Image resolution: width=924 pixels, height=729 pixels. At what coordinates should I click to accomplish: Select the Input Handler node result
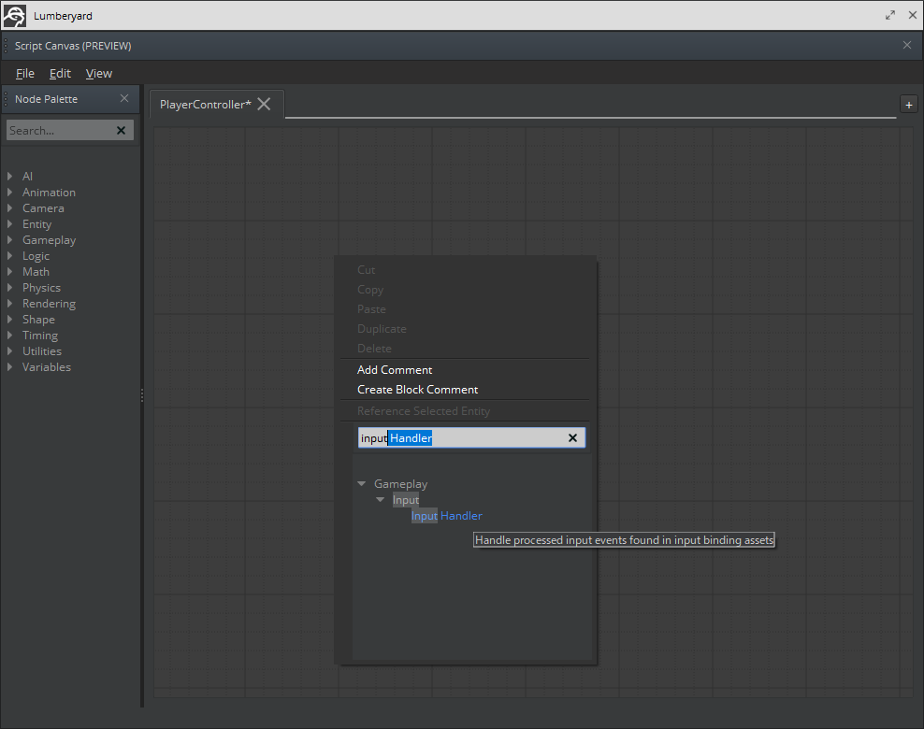click(446, 516)
